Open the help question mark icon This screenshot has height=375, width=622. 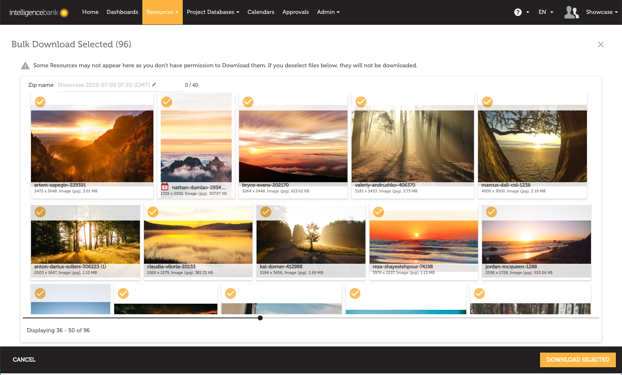[x=518, y=12]
